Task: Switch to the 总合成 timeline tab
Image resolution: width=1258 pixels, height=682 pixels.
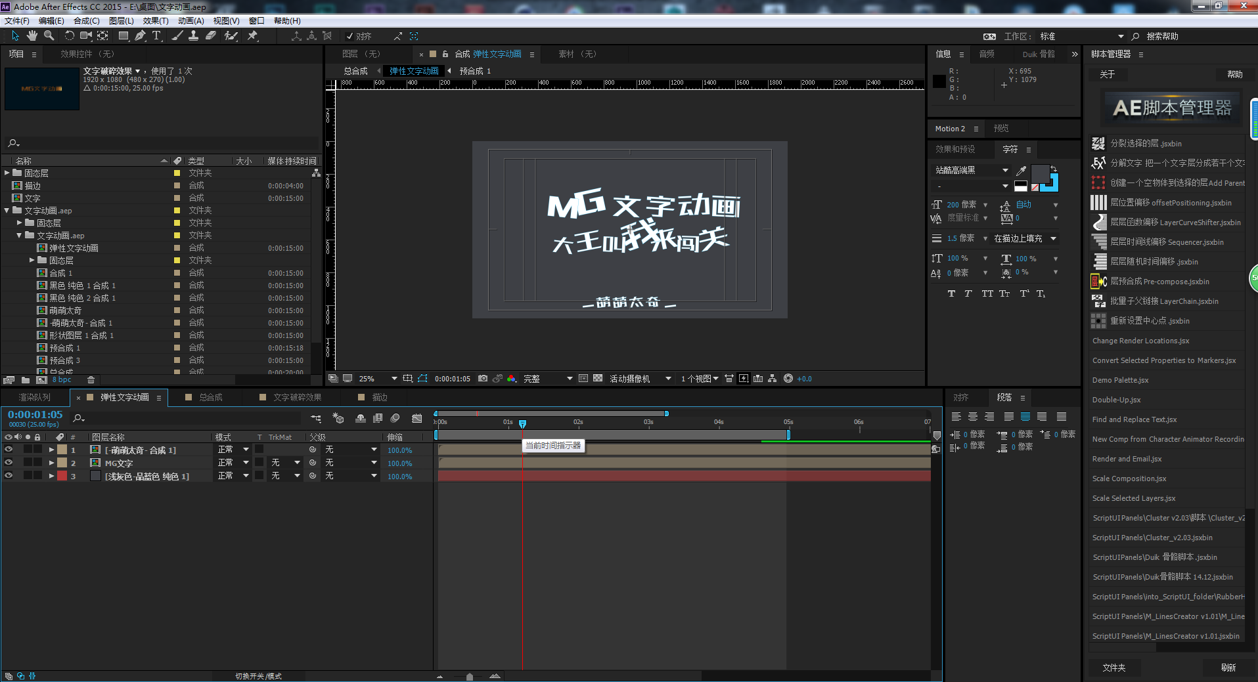Action: click(x=210, y=398)
